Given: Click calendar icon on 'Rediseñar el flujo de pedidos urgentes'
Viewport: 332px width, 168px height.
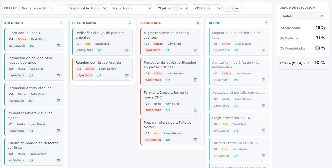Looking at the screenshot, I should point(127,50).
